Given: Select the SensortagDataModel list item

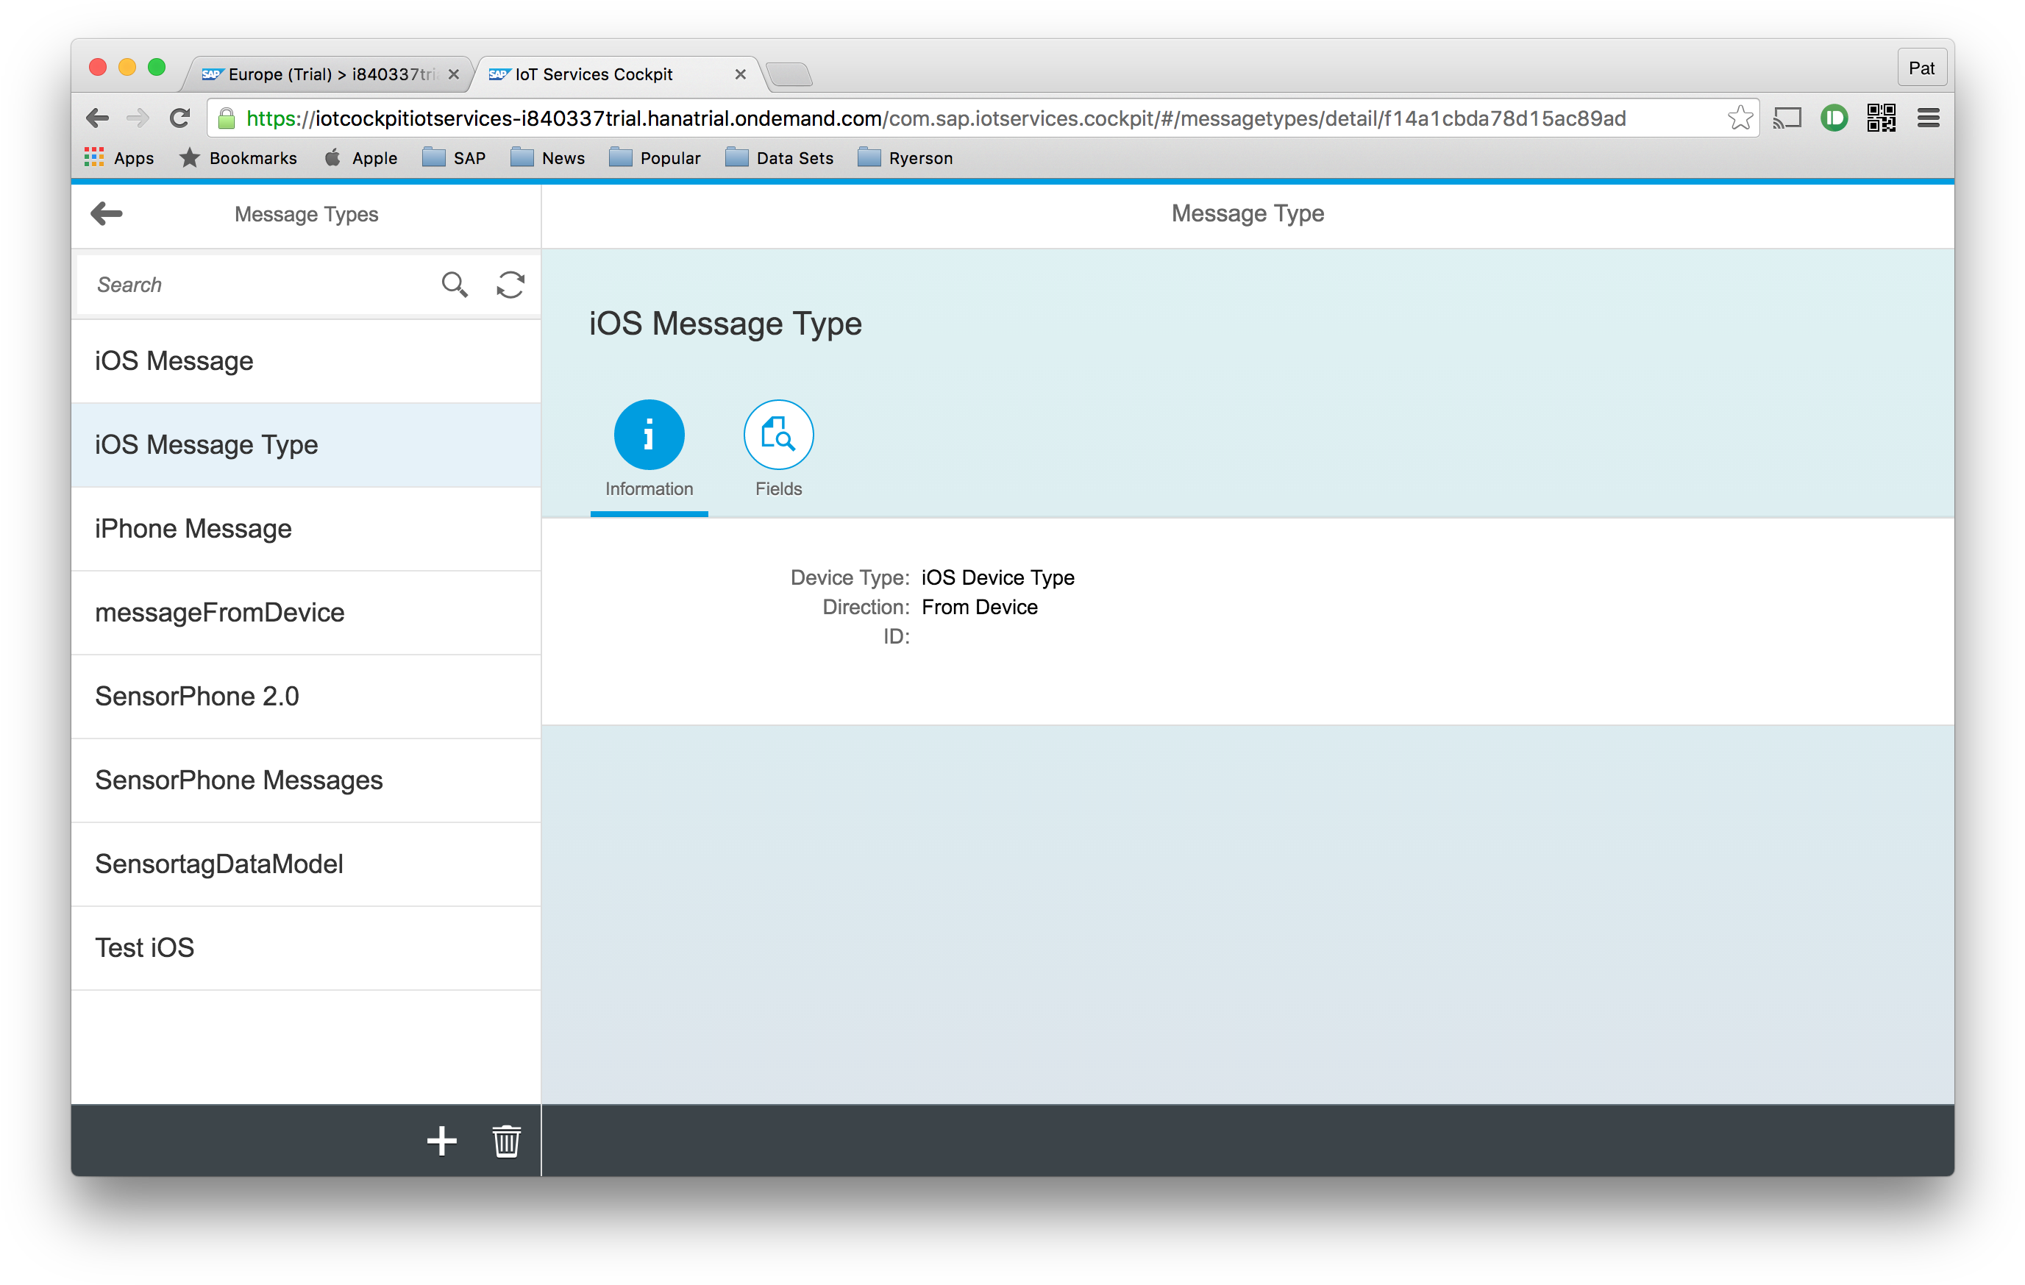Looking at the screenshot, I should pos(306,864).
